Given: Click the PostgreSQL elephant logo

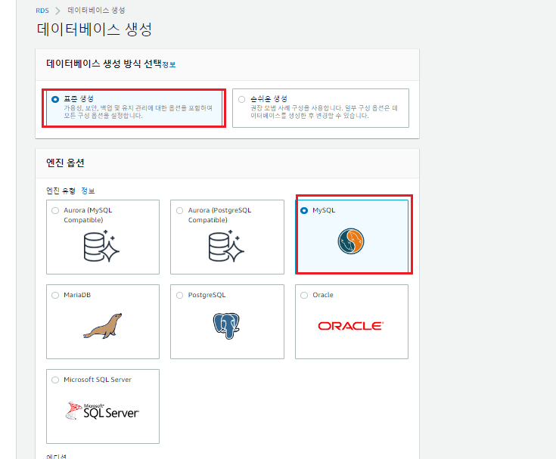Looking at the screenshot, I should (x=227, y=326).
